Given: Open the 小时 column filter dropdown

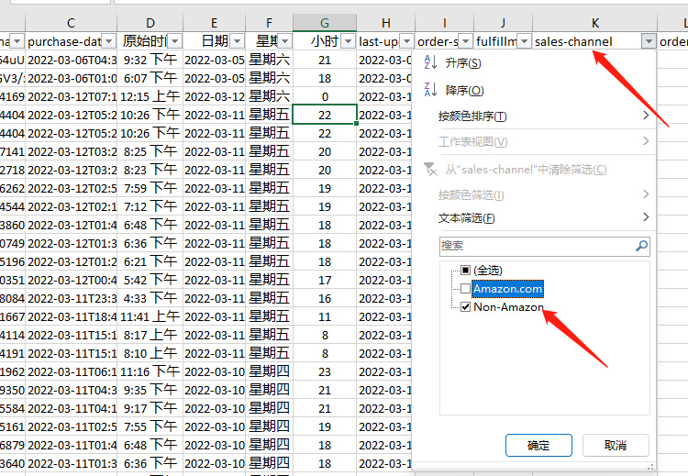Looking at the screenshot, I should click(348, 41).
